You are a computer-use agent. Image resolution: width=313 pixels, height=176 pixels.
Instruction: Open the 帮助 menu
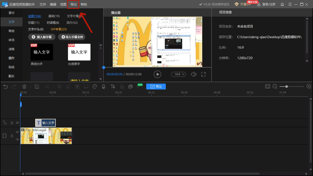tap(84, 4)
